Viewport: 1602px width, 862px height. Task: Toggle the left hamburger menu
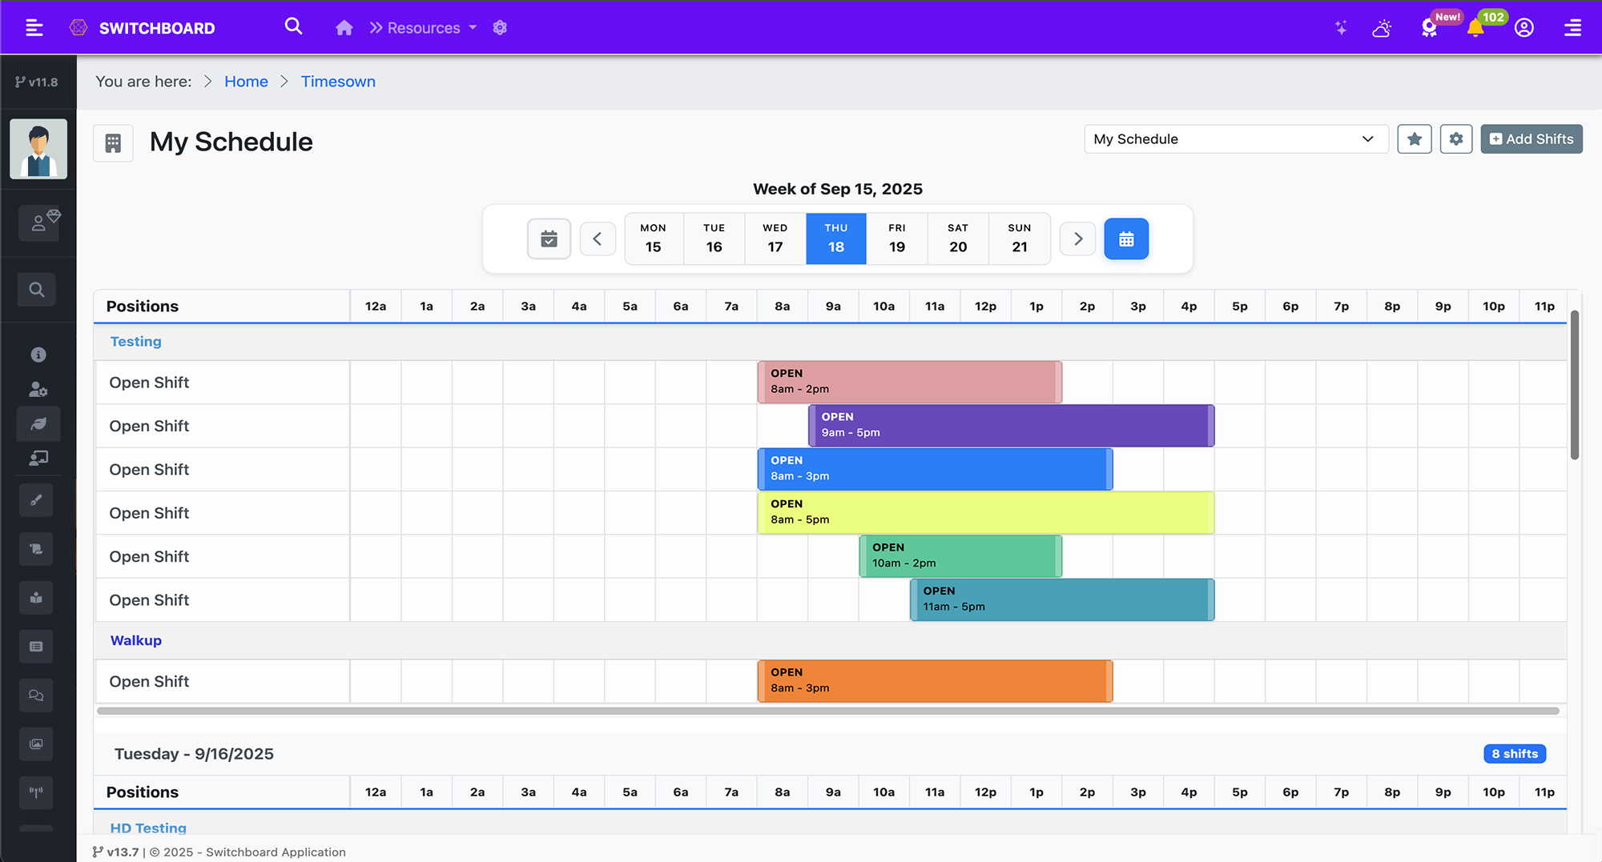tap(34, 28)
